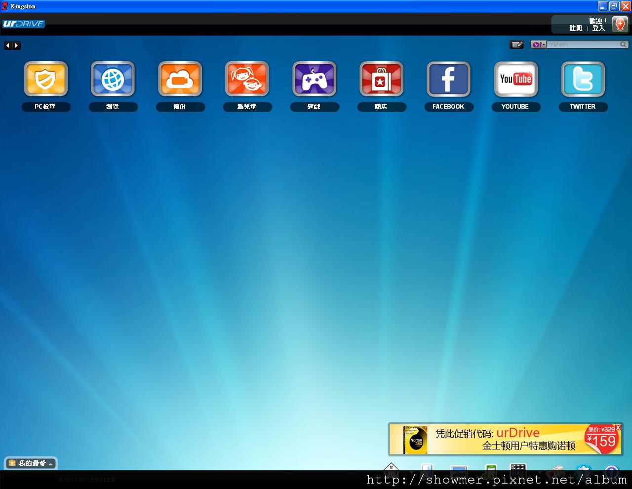
Task: Launch the 瀏覽 globe browser app
Action: coord(113,79)
